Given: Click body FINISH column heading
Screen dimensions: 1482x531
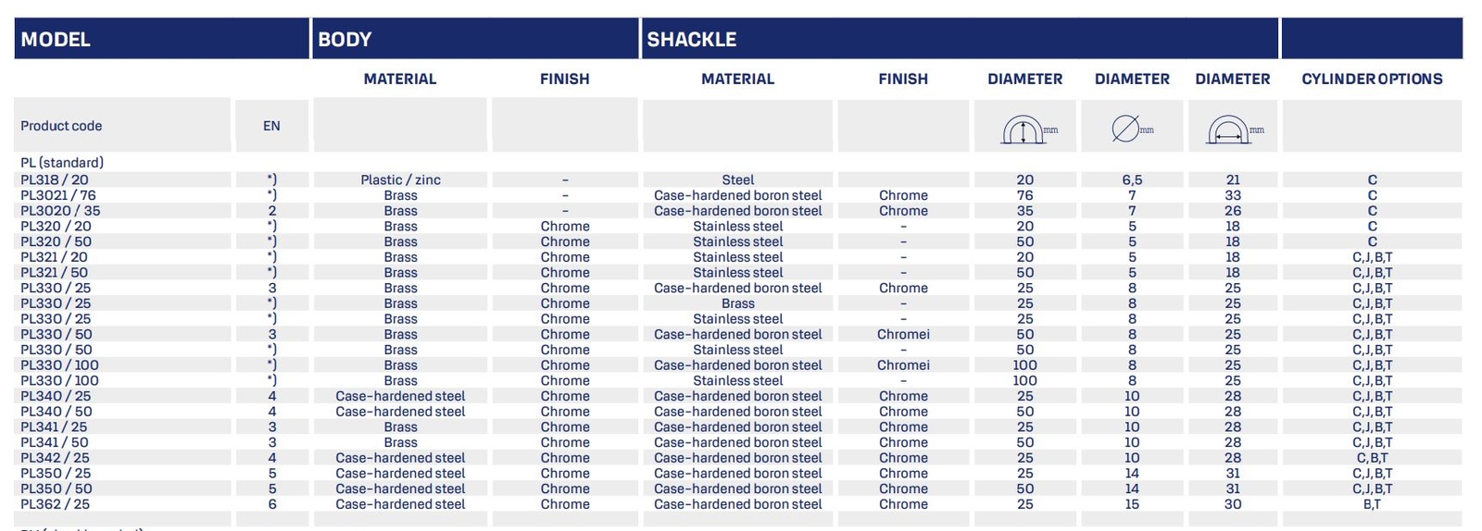Looking at the screenshot, I should coord(565,79).
